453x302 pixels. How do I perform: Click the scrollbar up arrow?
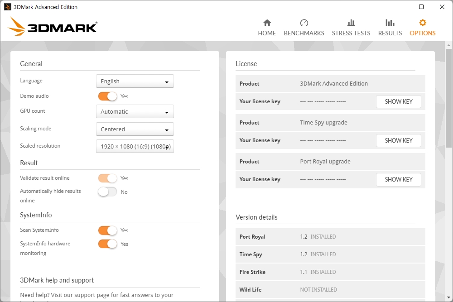(448, 45)
